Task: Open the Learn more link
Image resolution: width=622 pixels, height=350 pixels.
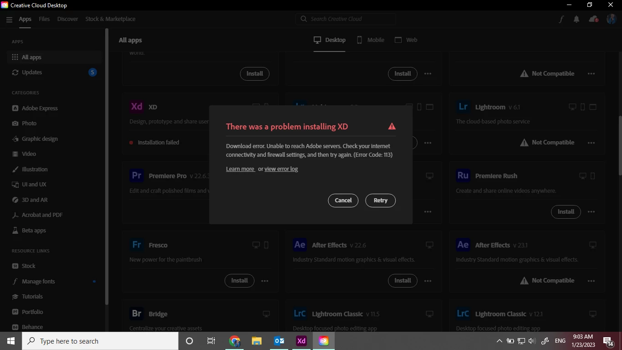Action: click(x=240, y=169)
